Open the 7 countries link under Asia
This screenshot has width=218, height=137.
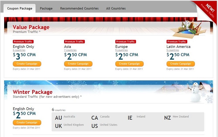[70, 50]
